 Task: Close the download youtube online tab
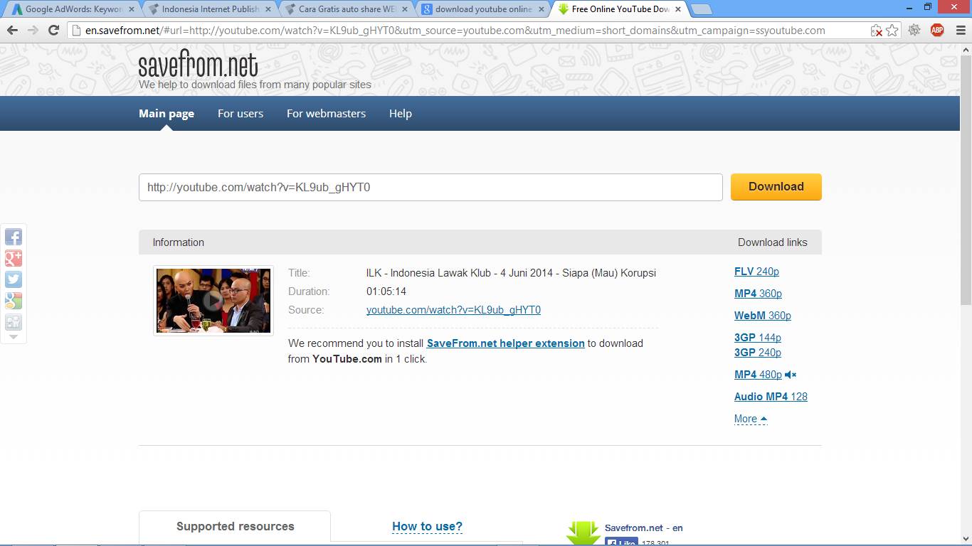tap(540, 9)
